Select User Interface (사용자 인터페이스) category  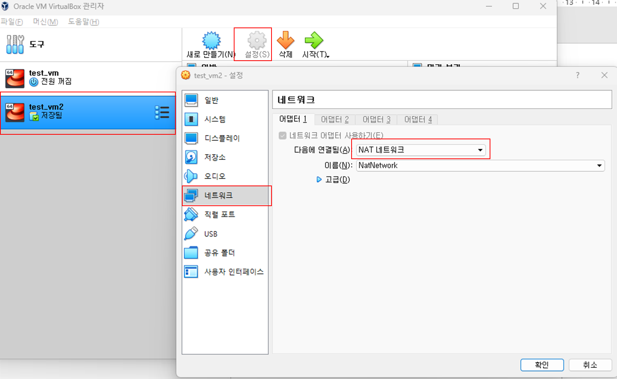pyautogui.click(x=225, y=272)
